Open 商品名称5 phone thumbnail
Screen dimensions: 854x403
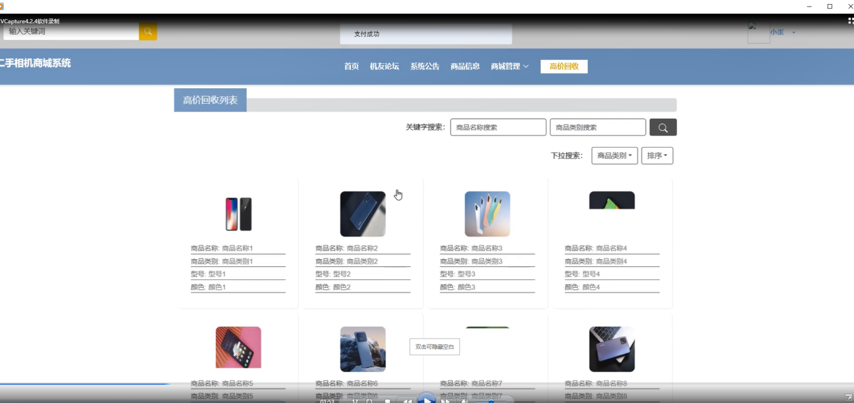(238, 347)
